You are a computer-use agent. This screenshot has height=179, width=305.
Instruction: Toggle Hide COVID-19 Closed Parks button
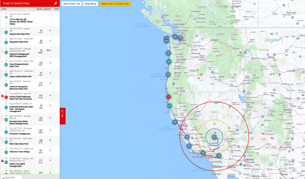point(114,4)
